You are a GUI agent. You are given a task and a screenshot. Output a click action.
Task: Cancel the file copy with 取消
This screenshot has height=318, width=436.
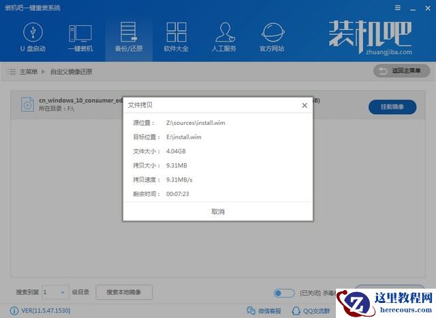(x=218, y=212)
